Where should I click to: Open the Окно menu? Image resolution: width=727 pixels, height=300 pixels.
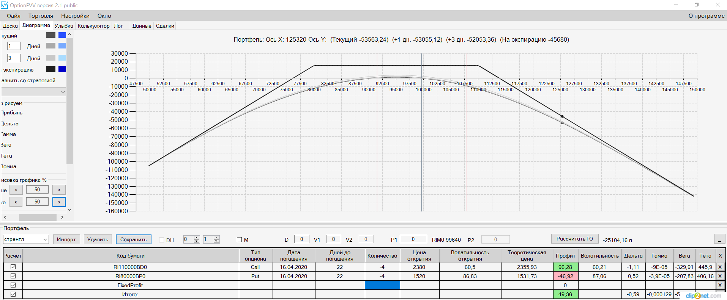[104, 16]
